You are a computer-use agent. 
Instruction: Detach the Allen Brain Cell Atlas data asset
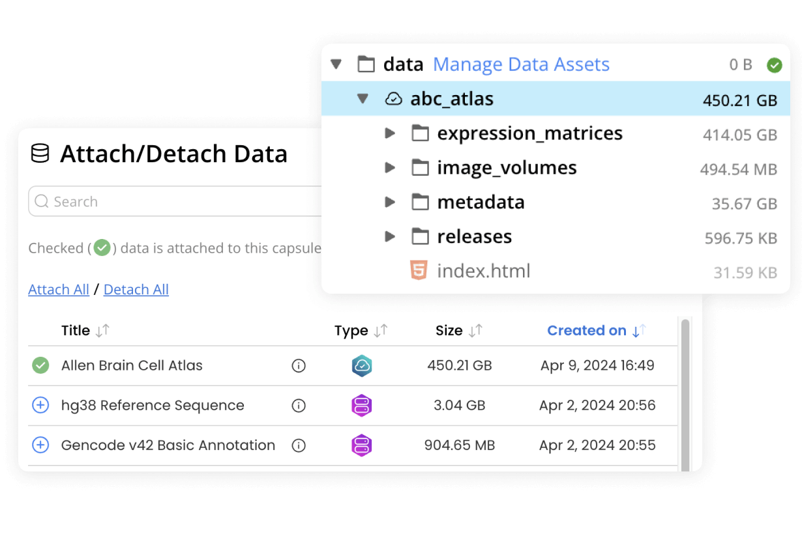click(x=40, y=365)
